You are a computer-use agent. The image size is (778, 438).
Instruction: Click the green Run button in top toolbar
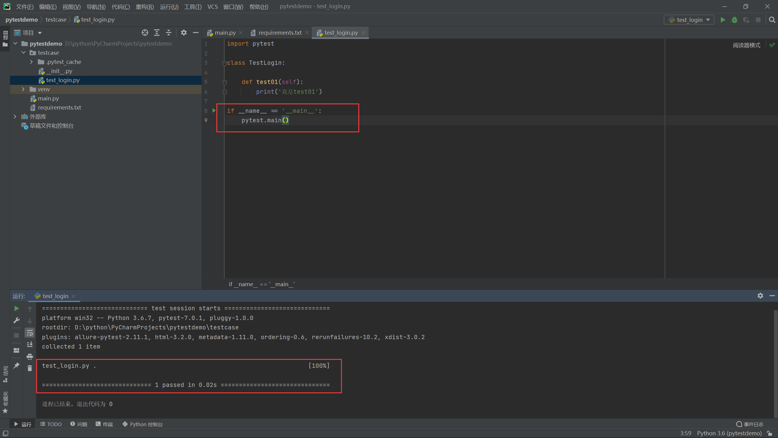tap(723, 20)
